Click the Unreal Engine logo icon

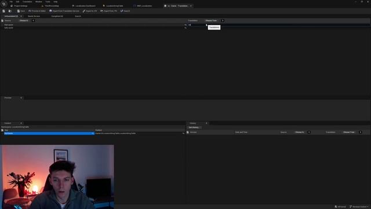click(4, 3)
